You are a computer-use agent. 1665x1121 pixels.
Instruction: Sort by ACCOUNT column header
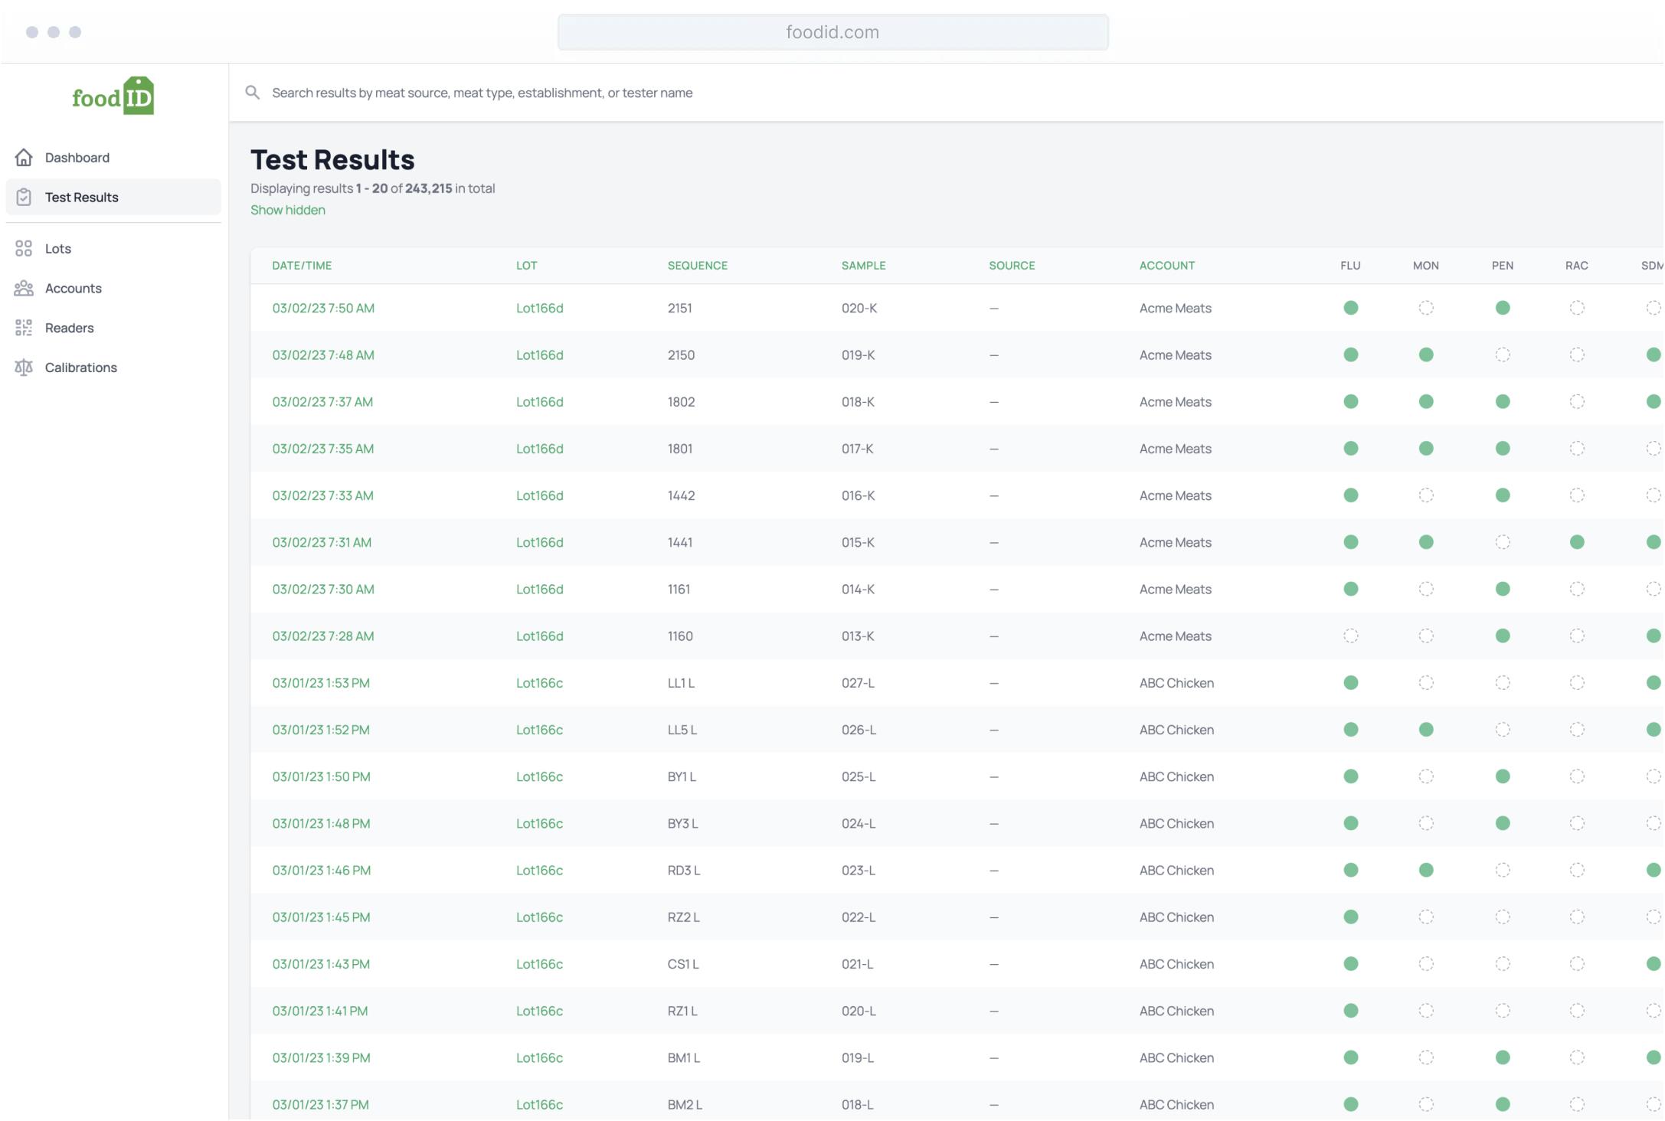(1166, 266)
